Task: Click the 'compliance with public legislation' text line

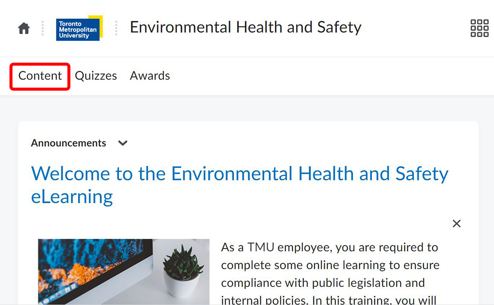Action: coord(323,283)
